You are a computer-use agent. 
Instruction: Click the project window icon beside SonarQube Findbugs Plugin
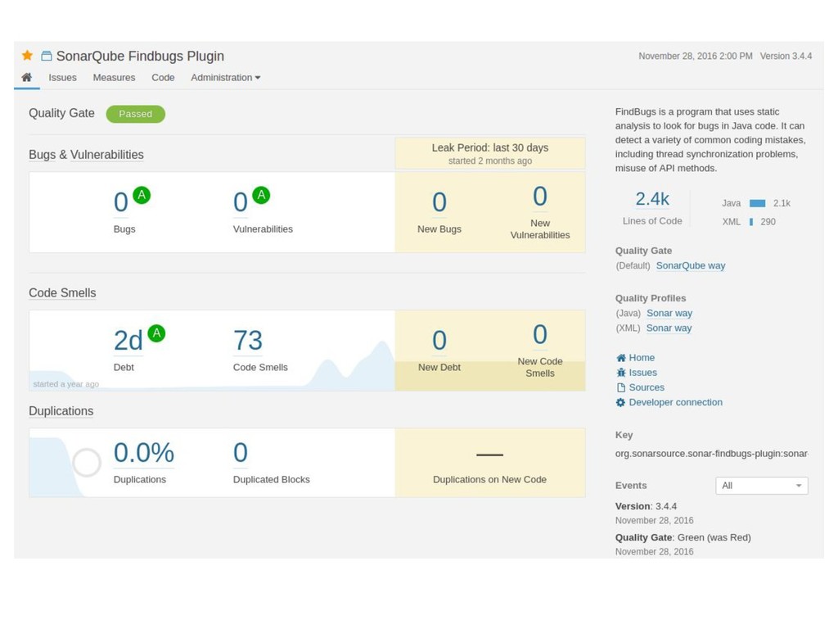[47, 56]
